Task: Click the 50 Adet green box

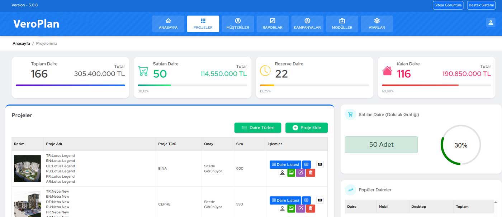Action: click(x=381, y=145)
